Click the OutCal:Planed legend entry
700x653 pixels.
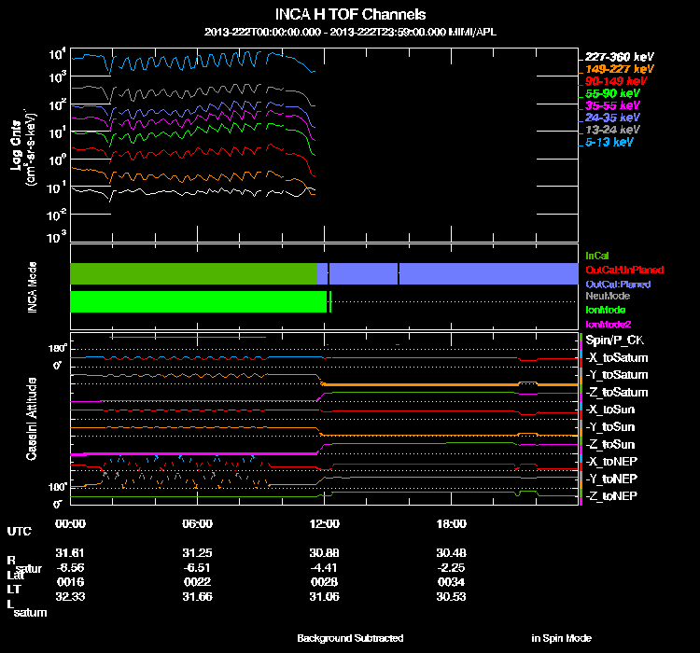pyautogui.click(x=618, y=285)
